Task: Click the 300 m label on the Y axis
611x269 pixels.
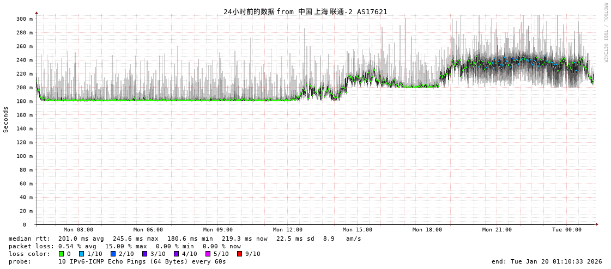Action: point(24,19)
